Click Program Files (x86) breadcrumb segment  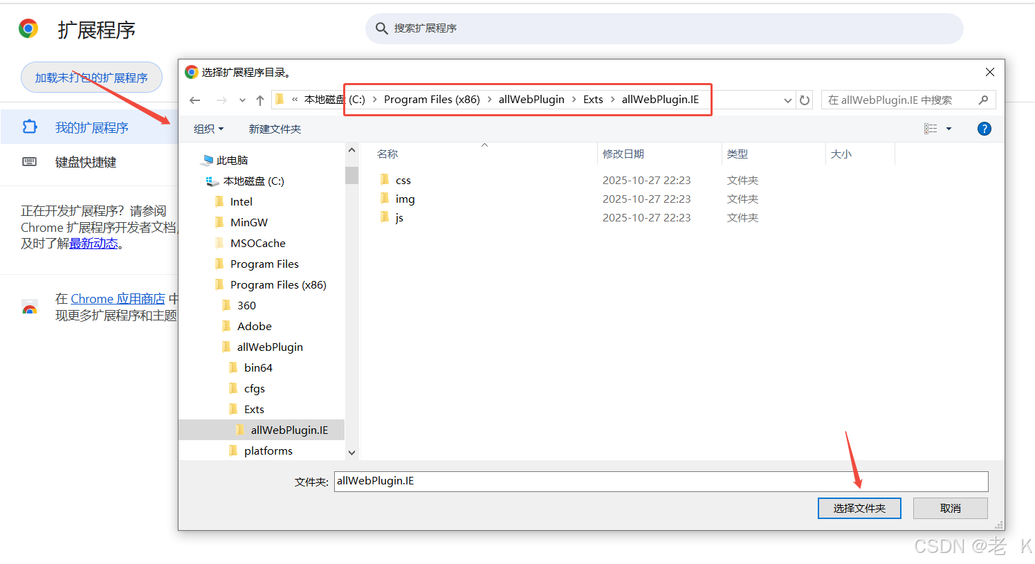(x=432, y=100)
